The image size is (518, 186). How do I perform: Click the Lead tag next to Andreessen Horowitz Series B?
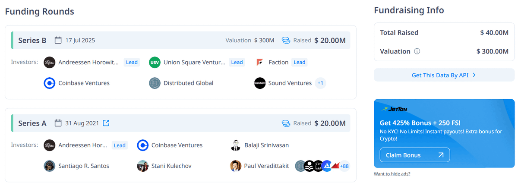click(132, 63)
